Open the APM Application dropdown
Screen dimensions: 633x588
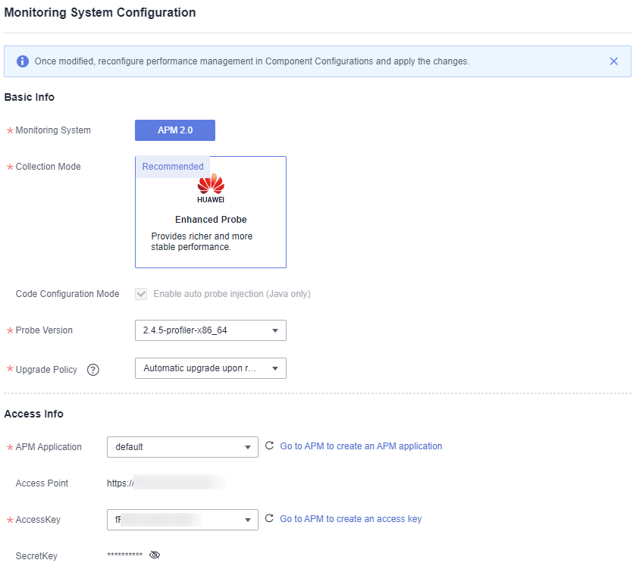click(182, 447)
